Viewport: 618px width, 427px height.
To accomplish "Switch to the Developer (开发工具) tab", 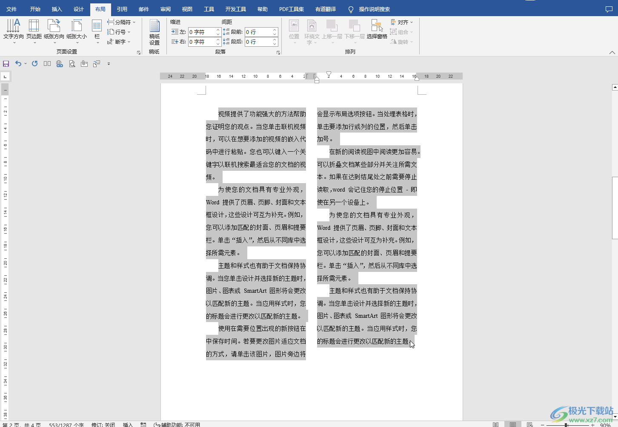I will [x=236, y=9].
